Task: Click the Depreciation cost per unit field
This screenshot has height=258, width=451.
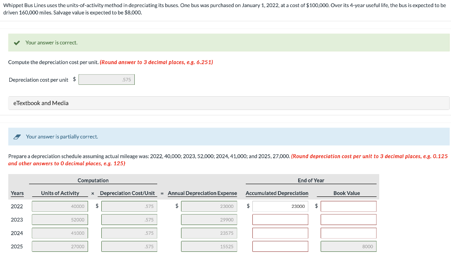Action: [x=107, y=80]
